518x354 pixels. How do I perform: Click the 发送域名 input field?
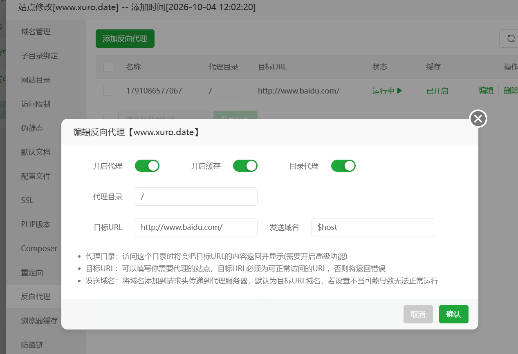click(373, 227)
